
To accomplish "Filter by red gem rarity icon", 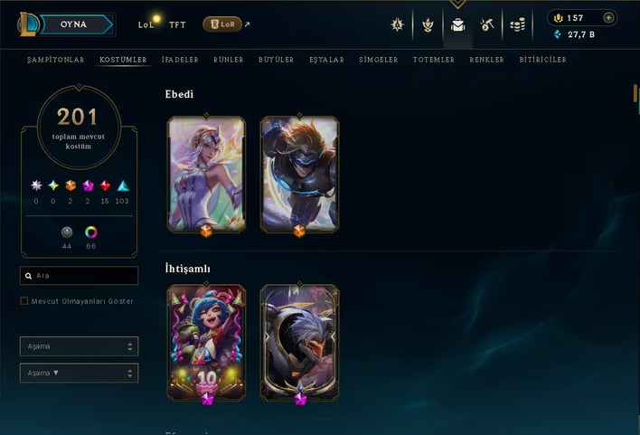I will click(x=105, y=185).
